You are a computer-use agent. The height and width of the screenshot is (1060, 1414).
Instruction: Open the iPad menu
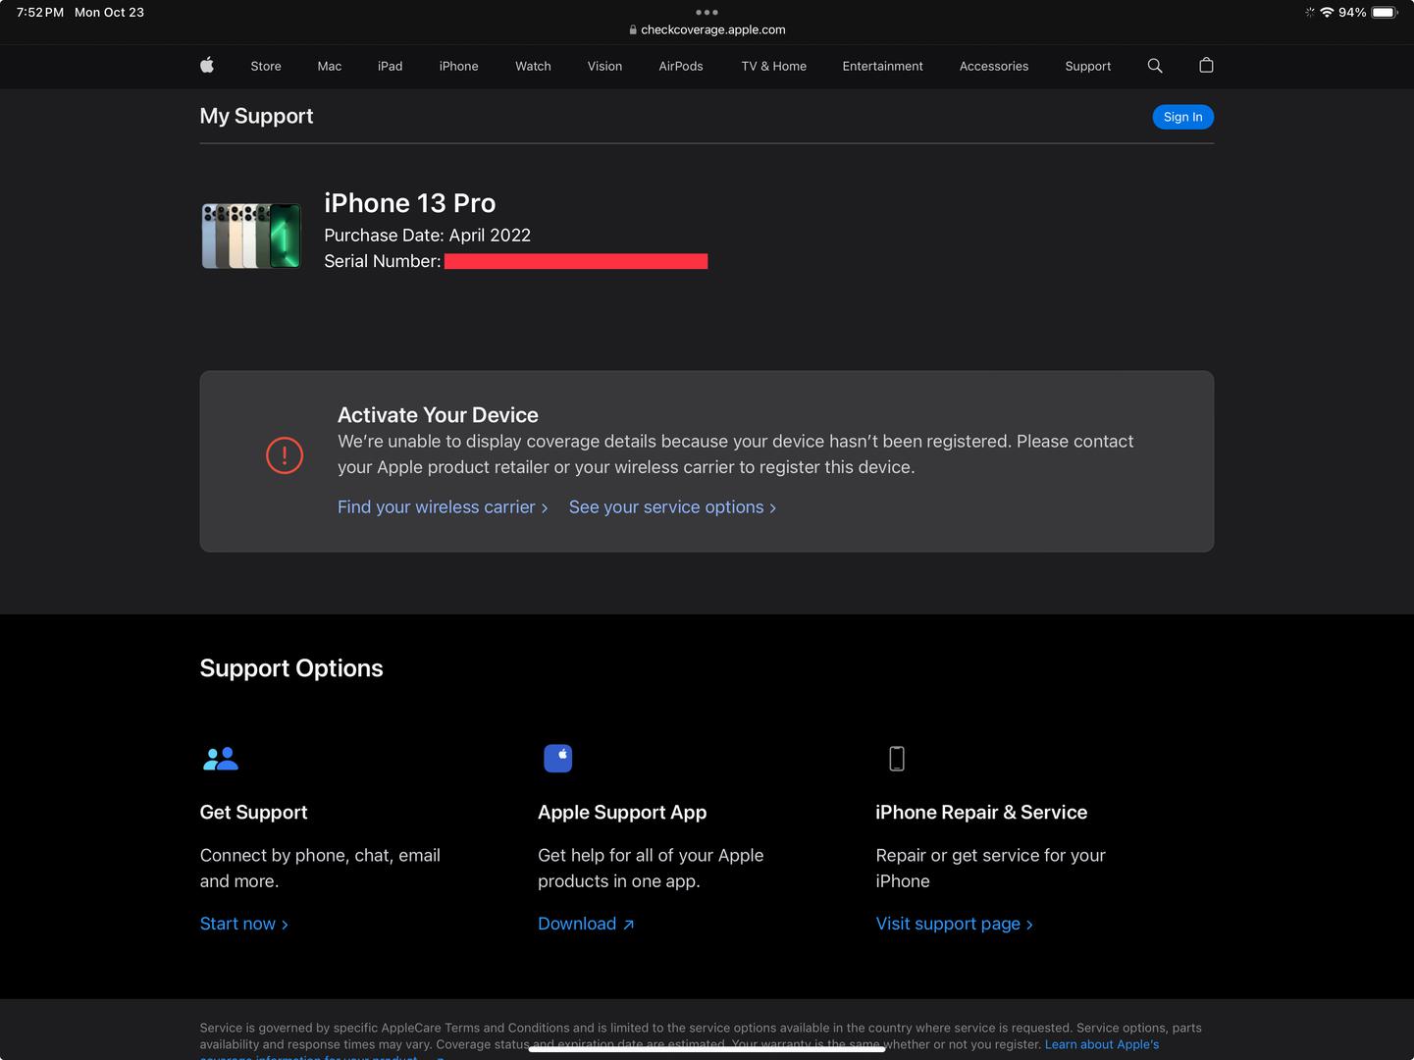tap(391, 66)
